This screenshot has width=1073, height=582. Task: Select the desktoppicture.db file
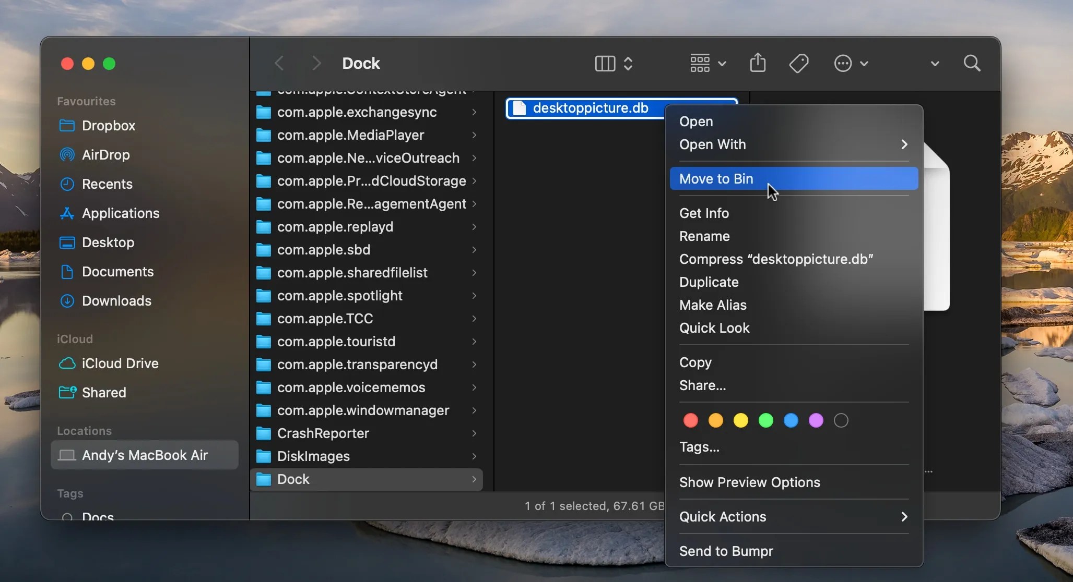(x=589, y=108)
